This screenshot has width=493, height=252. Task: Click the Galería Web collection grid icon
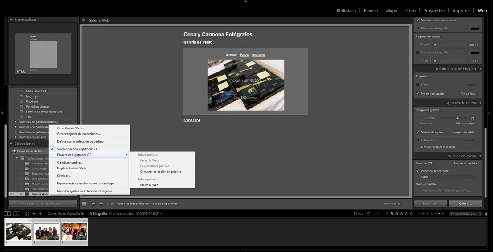point(27,194)
